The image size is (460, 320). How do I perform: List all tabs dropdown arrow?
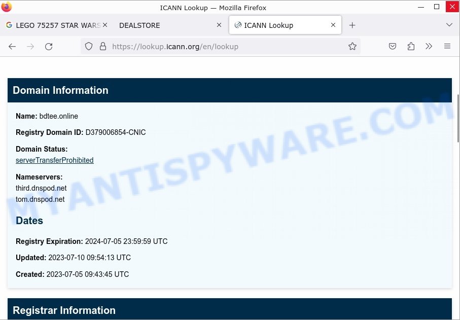(449, 25)
